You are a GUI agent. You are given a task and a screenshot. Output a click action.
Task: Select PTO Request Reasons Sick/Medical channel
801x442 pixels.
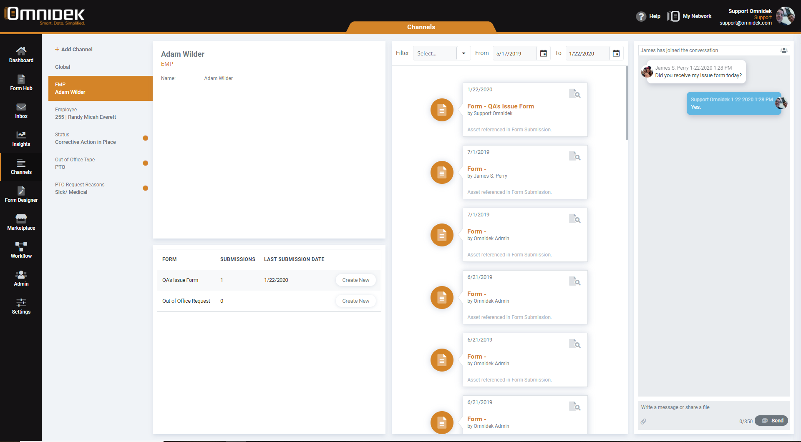(101, 188)
